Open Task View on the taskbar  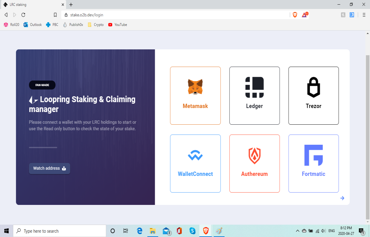[125, 231]
